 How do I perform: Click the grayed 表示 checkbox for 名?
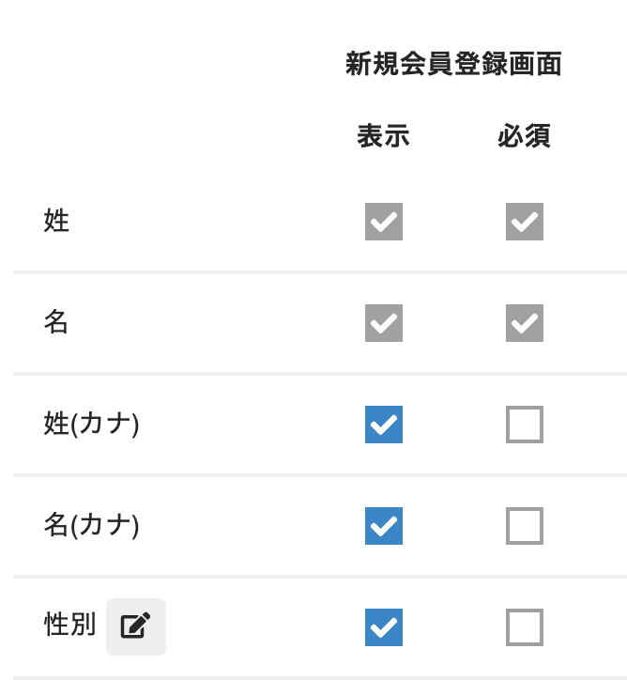point(384,323)
